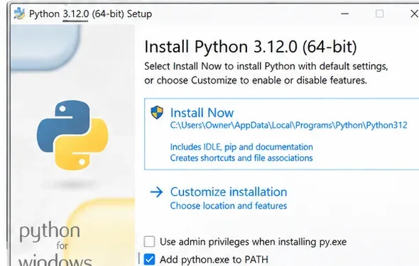The width and height of the screenshot is (419, 266).
Task: Click 'Includes IDLE, pip and documentation' text
Action: (x=241, y=147)
